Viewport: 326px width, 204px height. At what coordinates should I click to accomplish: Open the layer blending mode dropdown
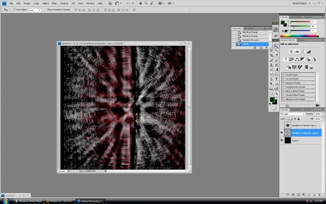(x=292, y=114)
